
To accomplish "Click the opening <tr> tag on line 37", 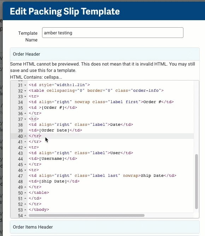I will (x=34, y=119).
